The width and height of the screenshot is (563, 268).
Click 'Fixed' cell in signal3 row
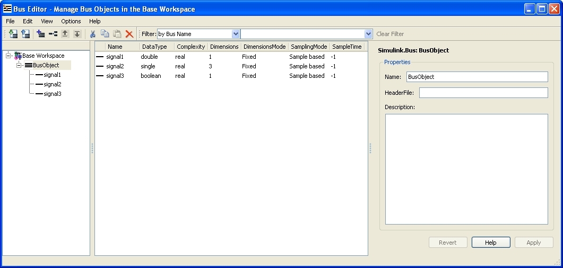249,76
